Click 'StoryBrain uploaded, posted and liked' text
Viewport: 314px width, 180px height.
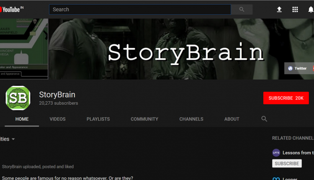pos(38,167)
